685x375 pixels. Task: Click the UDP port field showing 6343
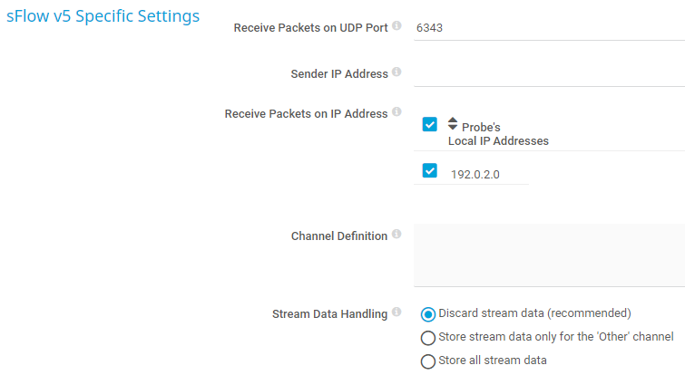(544, 27)
